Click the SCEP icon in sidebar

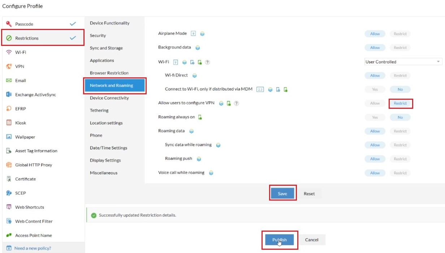click(x=9, y=193)
